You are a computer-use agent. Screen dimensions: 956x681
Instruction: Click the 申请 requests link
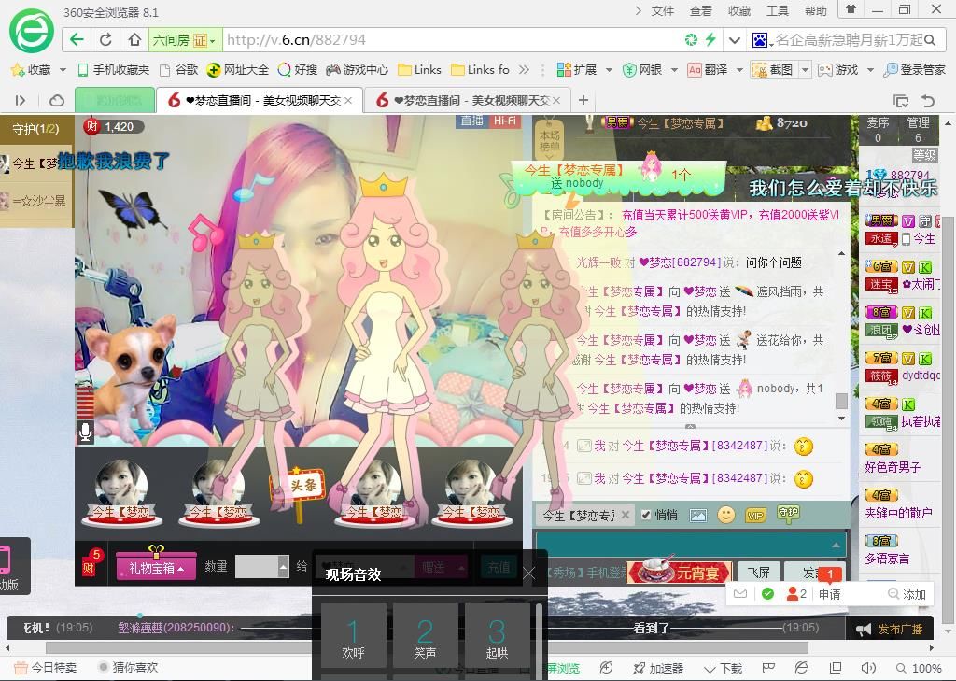(829, 594)
